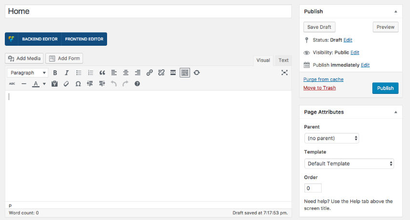
Task: Insert or edit link
Action: 150,73
